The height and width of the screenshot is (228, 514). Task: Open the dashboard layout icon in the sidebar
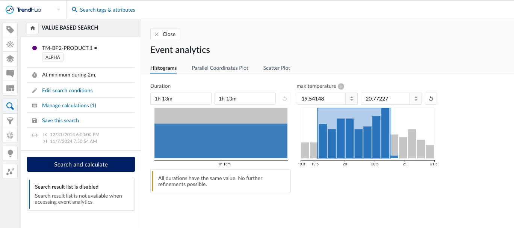(x=10, y=88)
